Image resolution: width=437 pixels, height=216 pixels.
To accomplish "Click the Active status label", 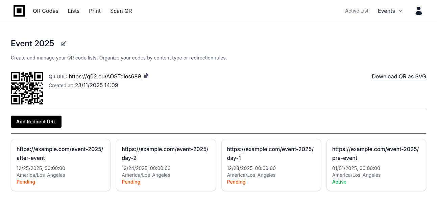I will click(339, 182).
